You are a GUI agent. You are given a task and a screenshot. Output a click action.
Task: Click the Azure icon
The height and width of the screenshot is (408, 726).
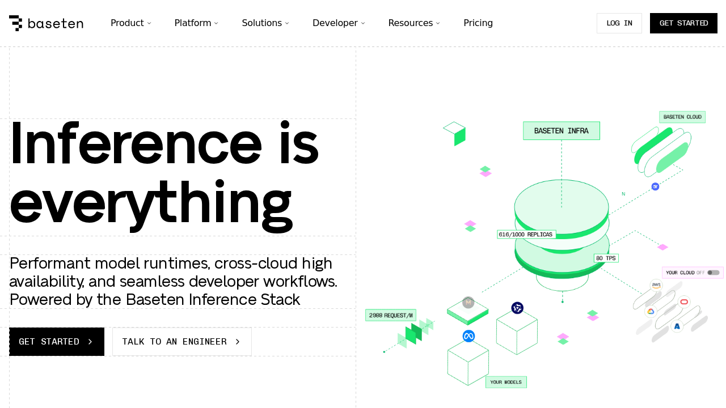677,326
